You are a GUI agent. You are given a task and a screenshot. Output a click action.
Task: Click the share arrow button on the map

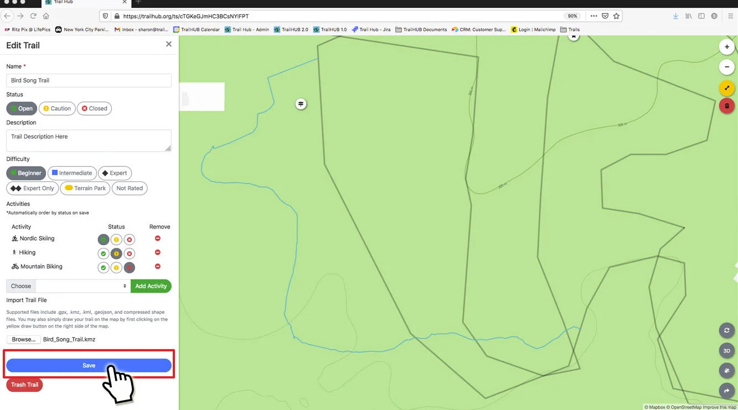[726, 391]
